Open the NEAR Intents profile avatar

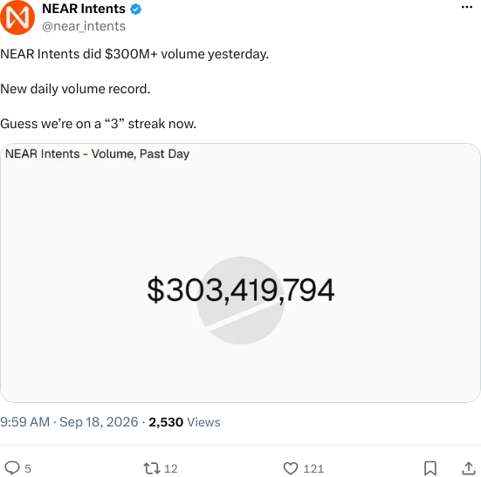[x=17, y=17]
